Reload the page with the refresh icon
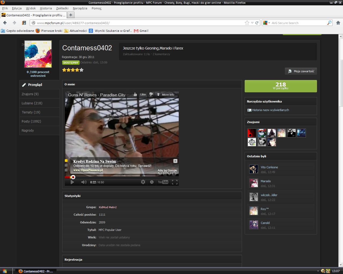 [257, 23]
